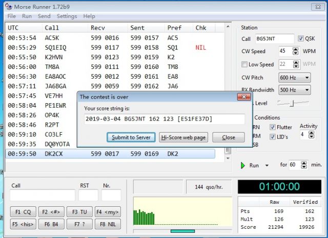Click the Recv column header
The width and height of the screenshot is (328, 238).
point(108,28)
